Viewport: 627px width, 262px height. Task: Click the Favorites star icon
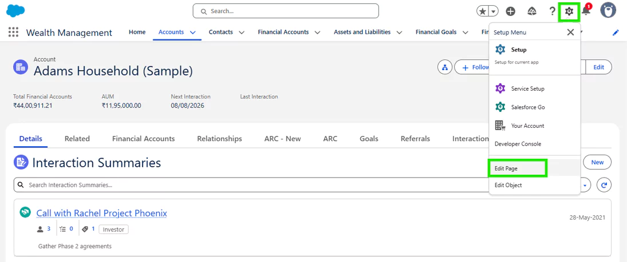click(483, 11)
